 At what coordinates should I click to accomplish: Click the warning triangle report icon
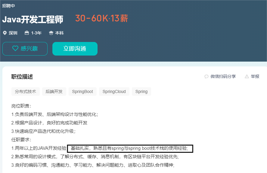(247, 76)
